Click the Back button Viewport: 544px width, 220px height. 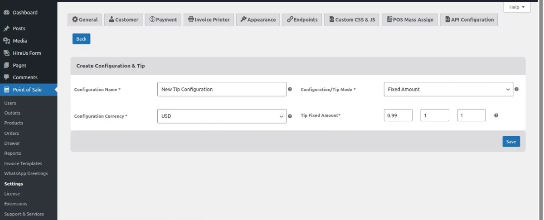click(x=81, y=39)
